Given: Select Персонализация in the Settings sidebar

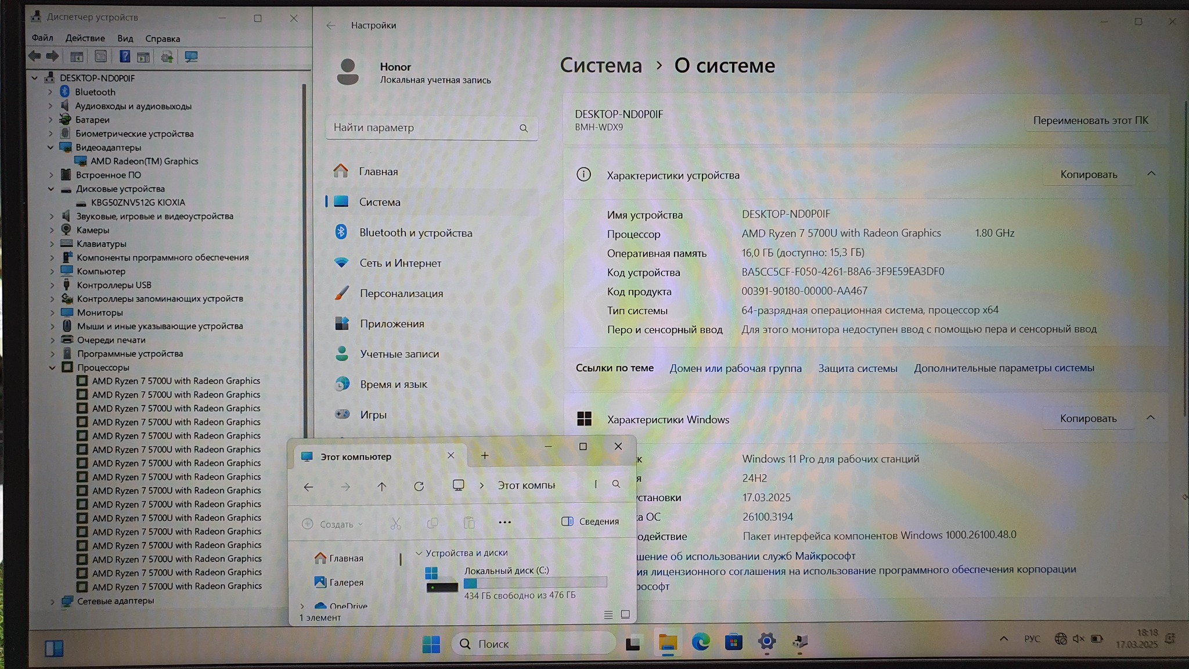Looking at the screenshot, I should (401, 293).
